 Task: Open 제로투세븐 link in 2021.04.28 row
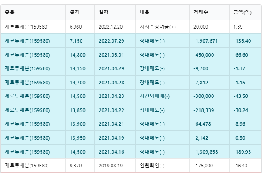point(27,83)
